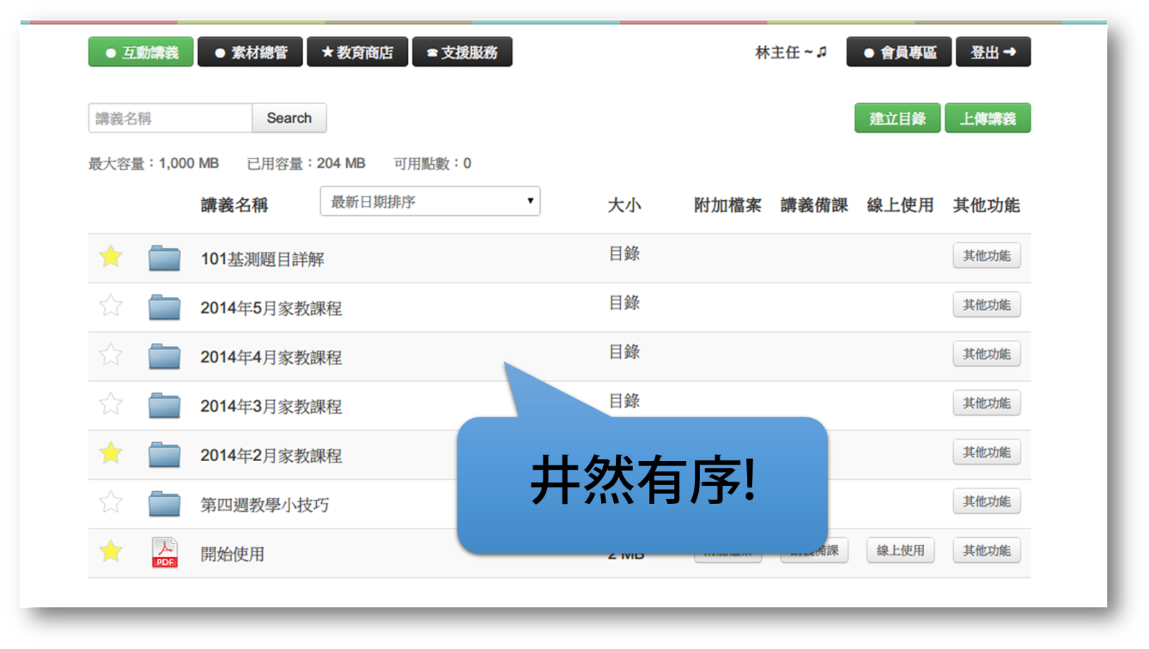Unstar the 2014年2月家教課程 folder
The image size is (1149, 649).
click(111, 453)
